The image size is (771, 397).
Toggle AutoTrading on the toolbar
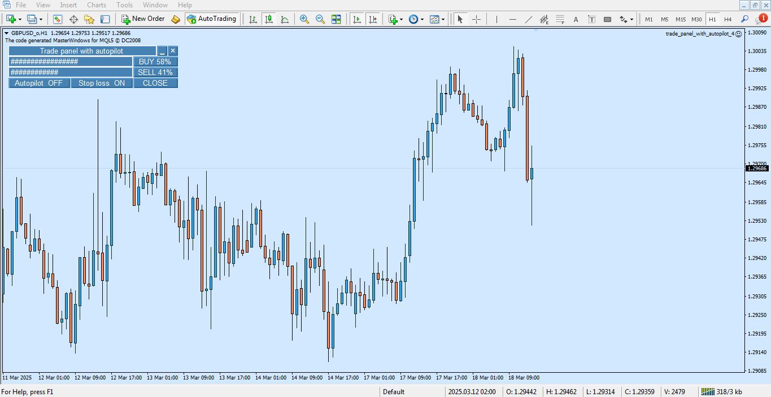click(212, 19)
